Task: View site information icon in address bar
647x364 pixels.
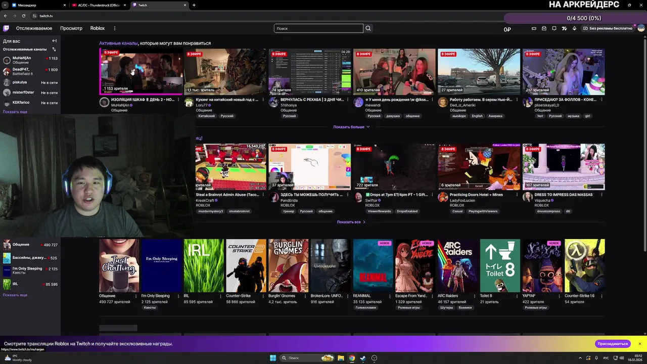Action: 34,16
